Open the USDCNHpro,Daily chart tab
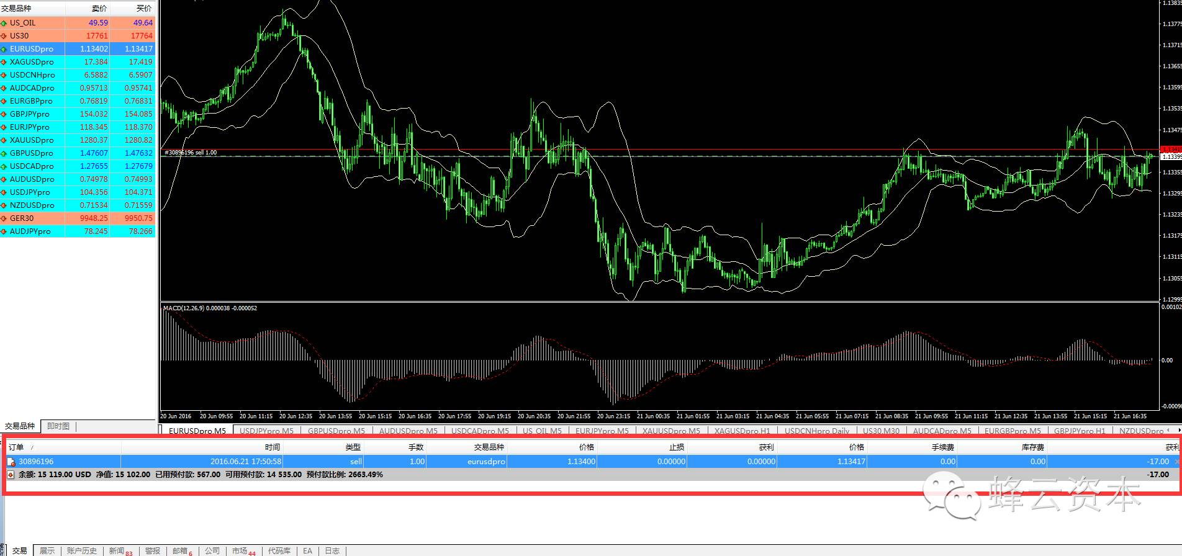The height and width of the screenshot is (556, 1182). pyautogui.click(x=816, y=431)
